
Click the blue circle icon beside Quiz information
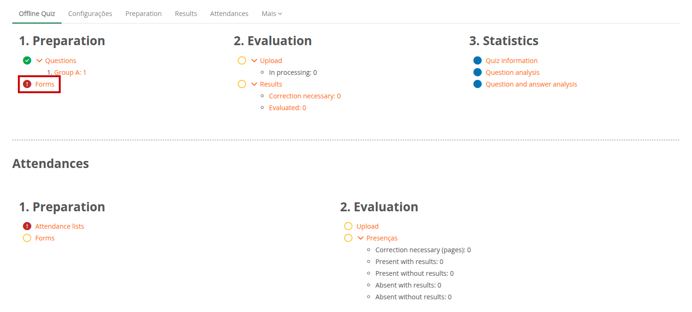coord(477,60)
